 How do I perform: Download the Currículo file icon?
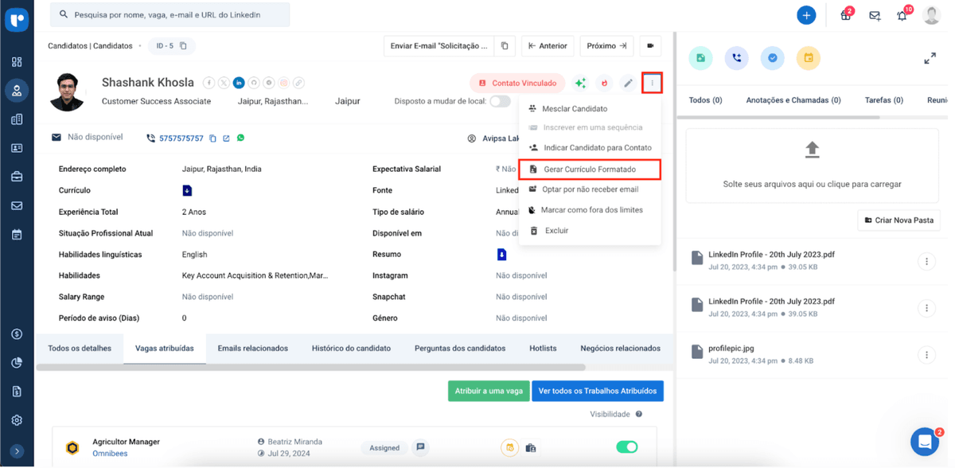click(187, 190)
